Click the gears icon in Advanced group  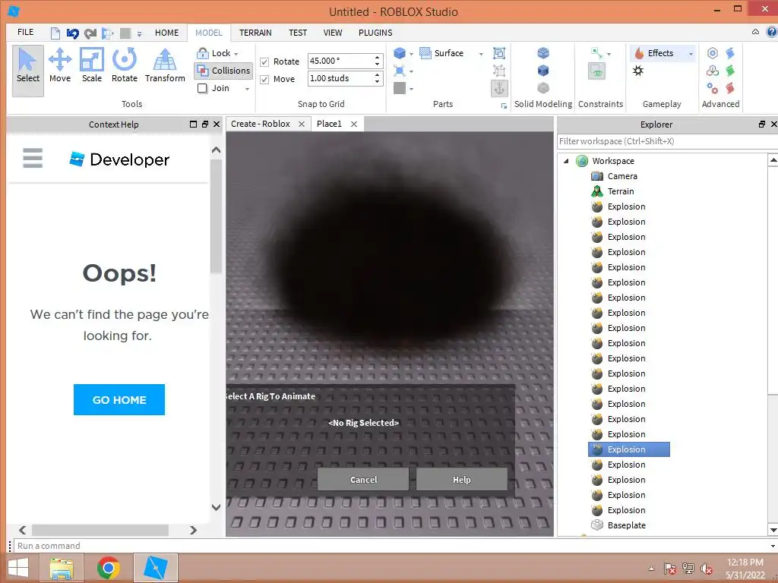pos(713,88)
